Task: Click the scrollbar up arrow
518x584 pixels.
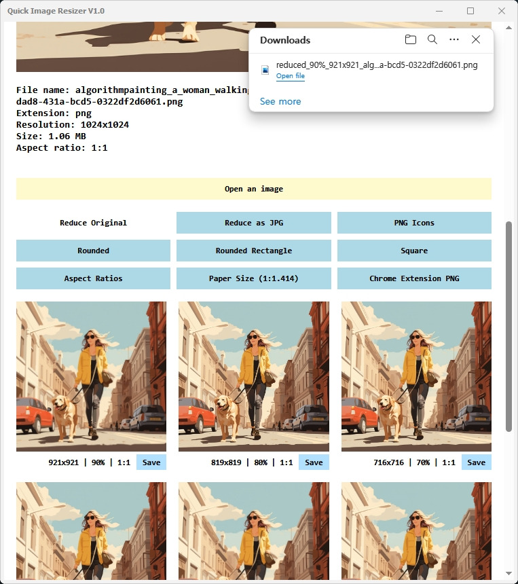Action: [508, 28]
